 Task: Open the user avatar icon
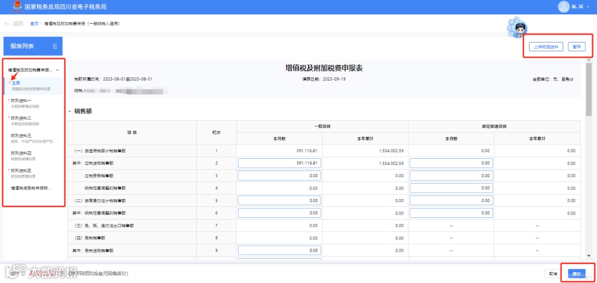click(563, 7)
